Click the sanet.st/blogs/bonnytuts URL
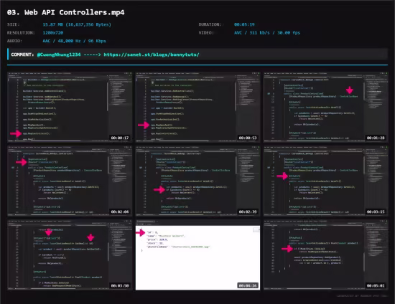Image resolution: width=395 pixels, height=304 pixels. point(152,54)
